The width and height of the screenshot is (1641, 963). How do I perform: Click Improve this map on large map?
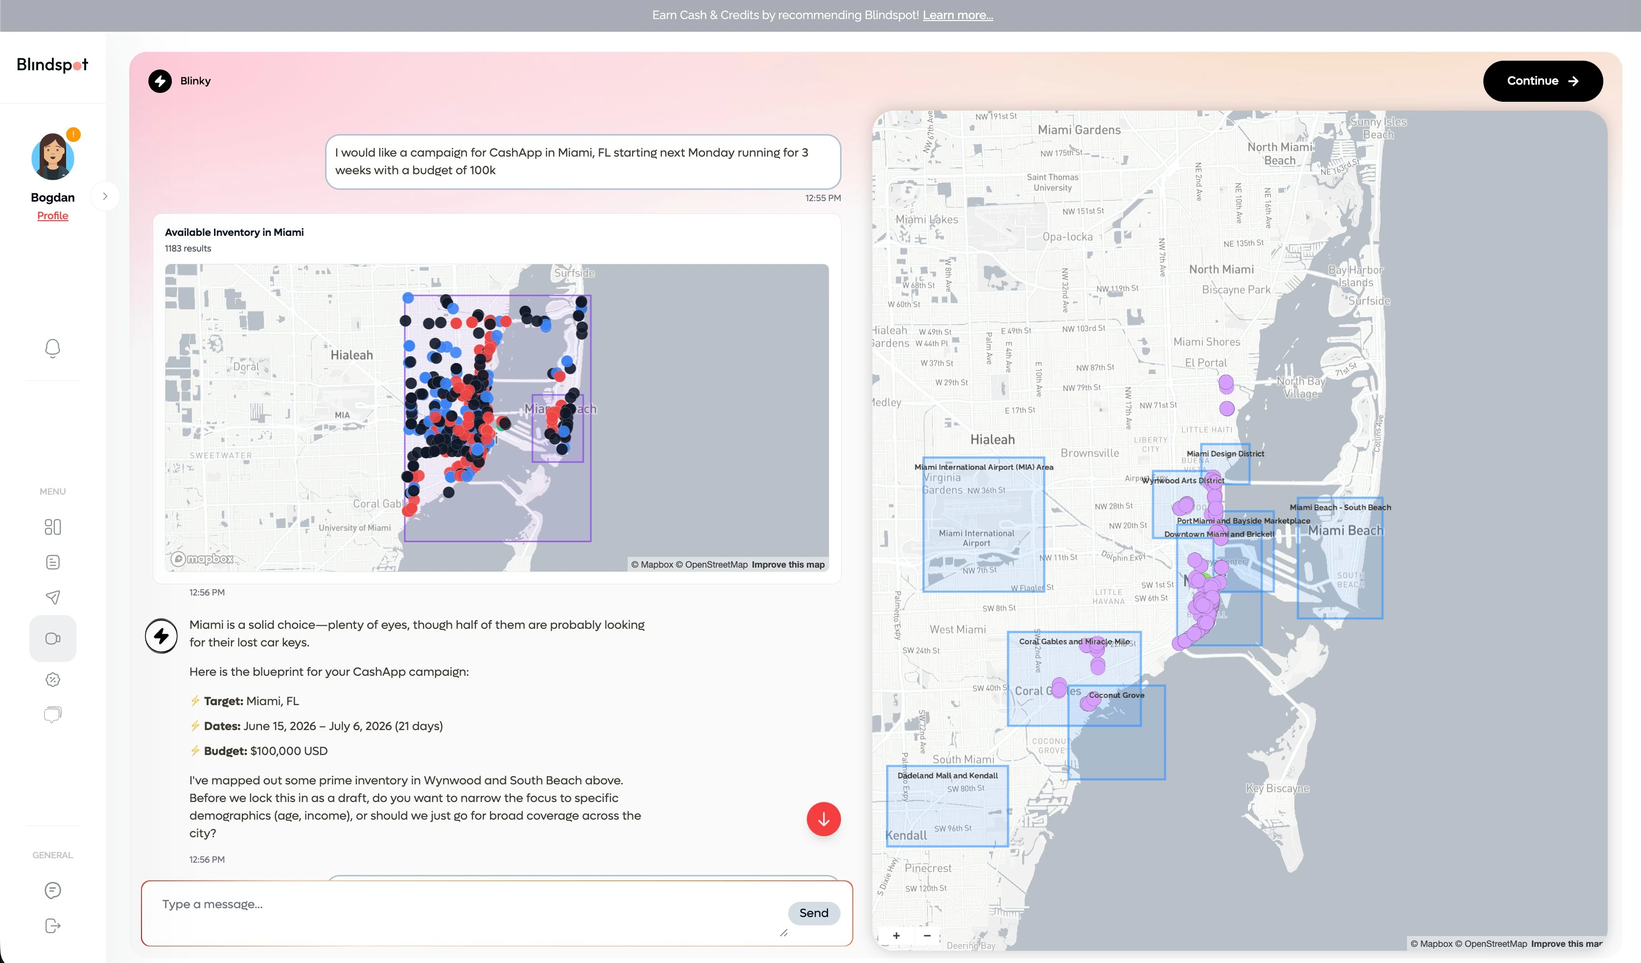(x=1567, y=943)
